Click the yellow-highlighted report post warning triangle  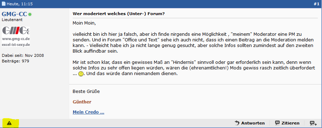pyautogui.click(x=9, y=123)
